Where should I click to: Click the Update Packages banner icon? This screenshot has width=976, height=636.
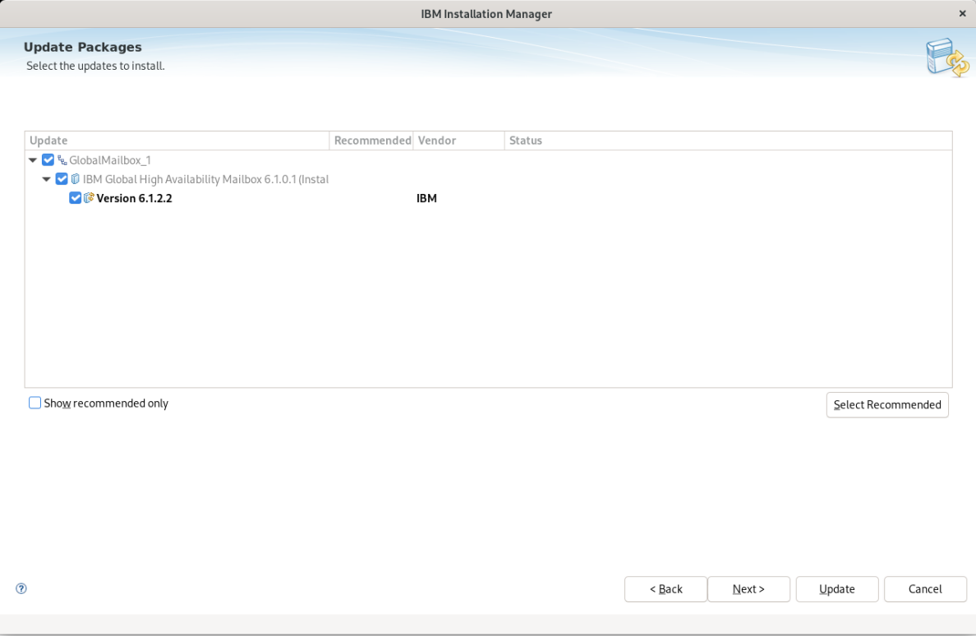click(946, 58)
